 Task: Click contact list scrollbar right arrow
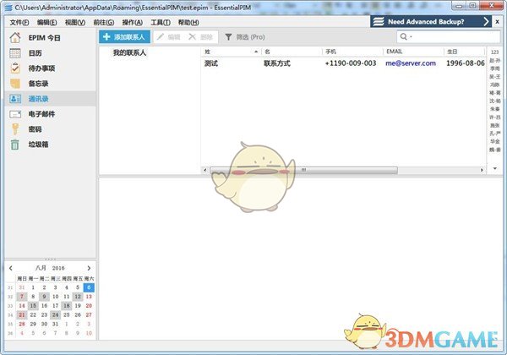pyautogui.click(x=482, y=170)
